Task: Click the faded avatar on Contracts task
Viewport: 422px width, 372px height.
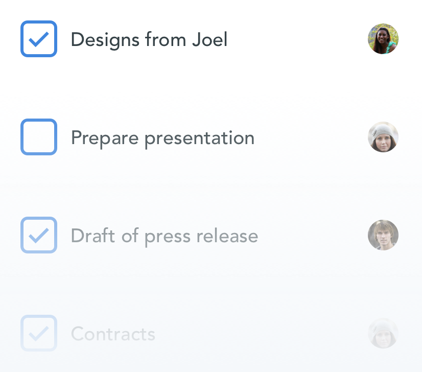Action: tap(383, 333)
